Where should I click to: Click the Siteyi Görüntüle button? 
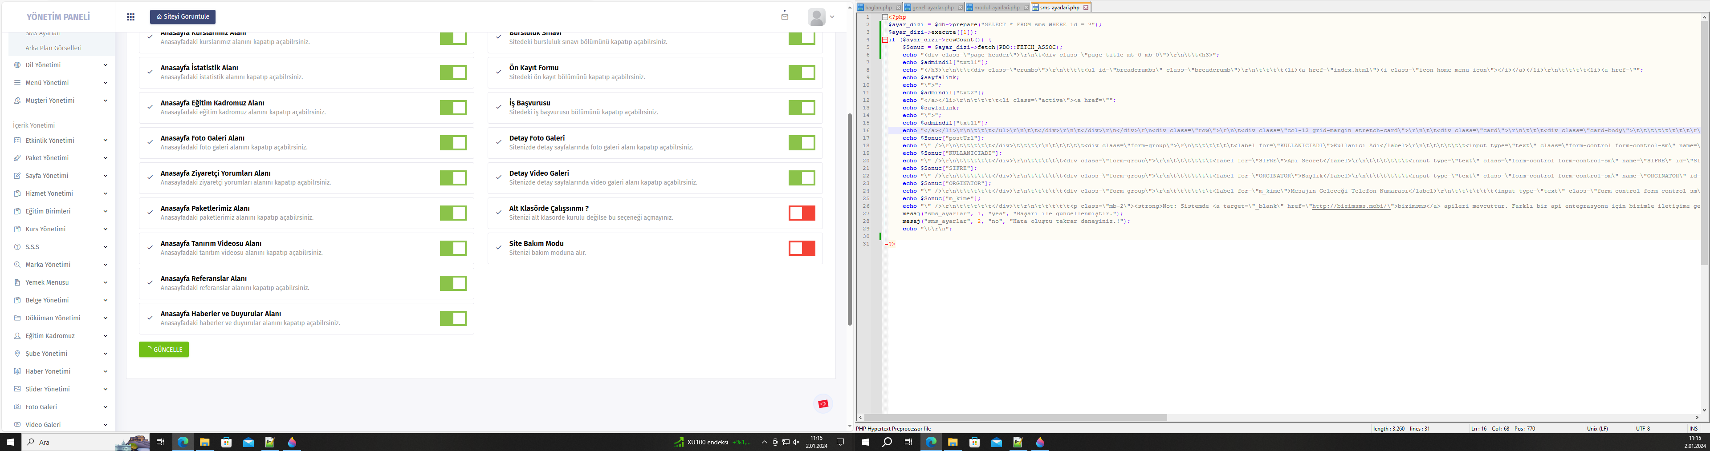coord(183,16)
